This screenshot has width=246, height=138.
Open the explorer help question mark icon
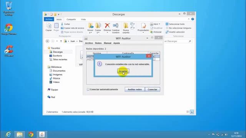click(x=193, y=19)
